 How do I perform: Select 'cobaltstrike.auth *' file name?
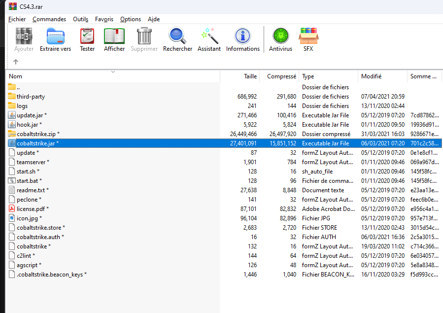(40, 237)
